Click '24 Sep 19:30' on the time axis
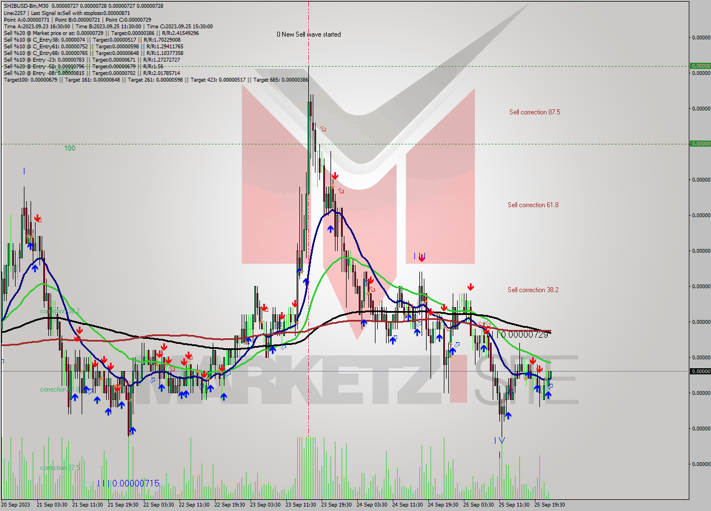The image size is (711, 511). pyautogui.click(x=443, y=505)
